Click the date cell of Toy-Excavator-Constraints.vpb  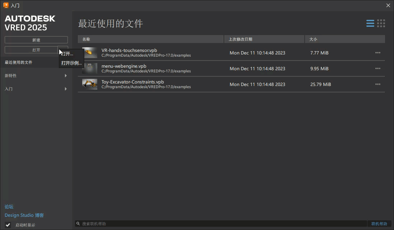point(257,85)
